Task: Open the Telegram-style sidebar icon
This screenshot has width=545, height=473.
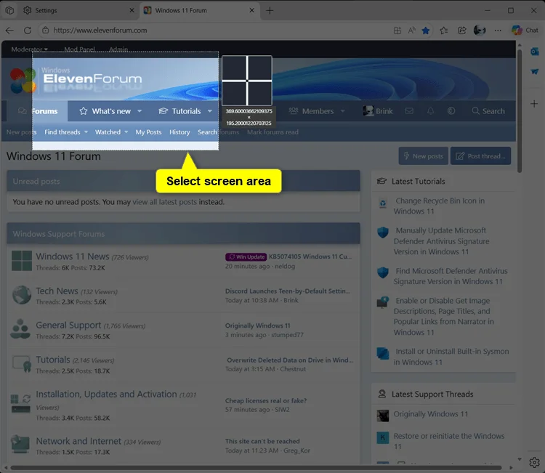Action: pyautogui.click(x=535, y=72)
